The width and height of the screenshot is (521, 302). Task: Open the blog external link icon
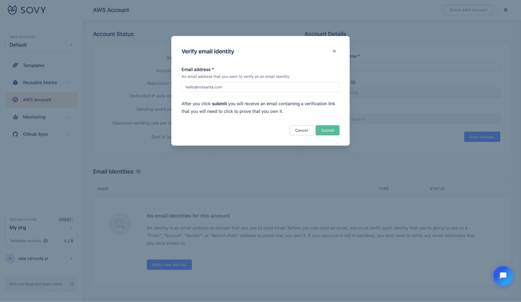(x=72, y=284)
